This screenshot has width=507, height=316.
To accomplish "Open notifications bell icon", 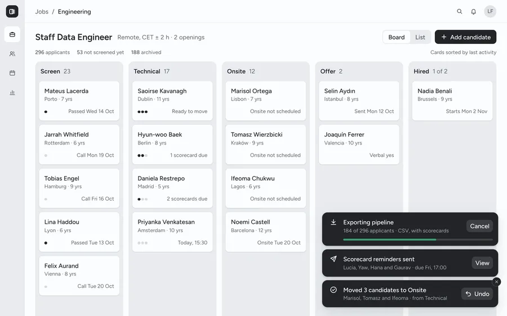I will 473,12.
